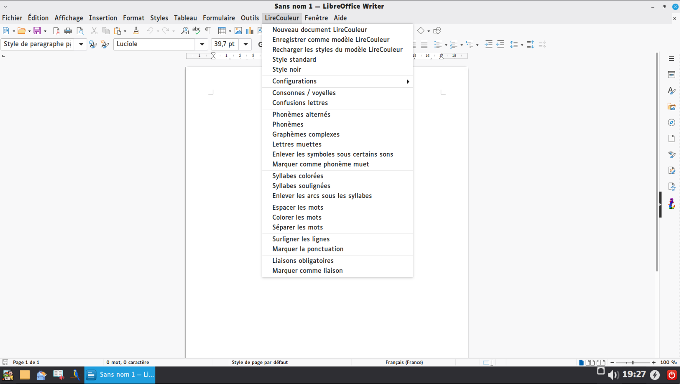Open the Print dialog icon
680x384 pixels.
coord(68,30)
